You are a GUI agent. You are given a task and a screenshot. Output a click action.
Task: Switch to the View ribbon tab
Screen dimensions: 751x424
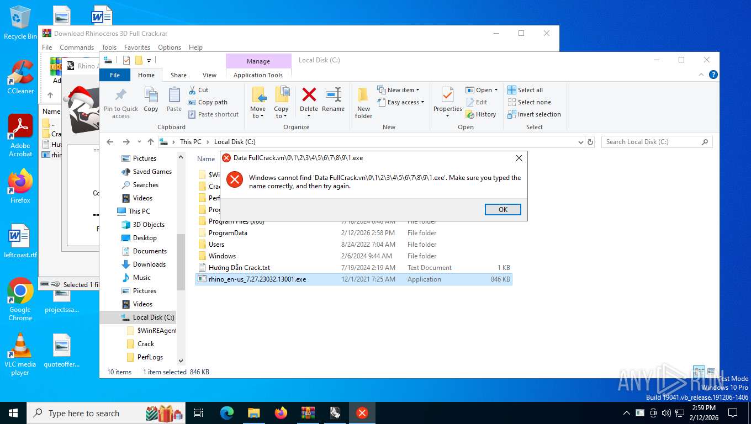coord(209,75)
